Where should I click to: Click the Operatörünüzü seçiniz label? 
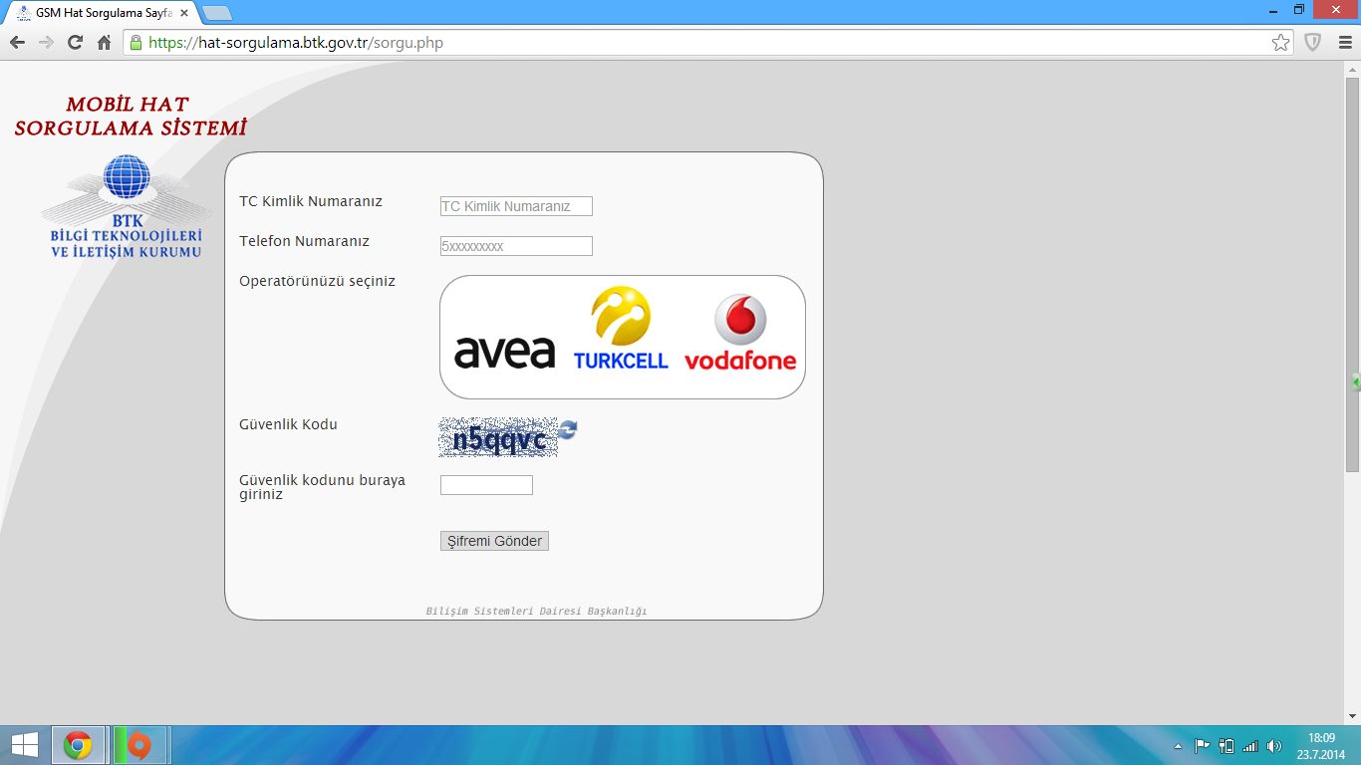(x=317, y=281)
